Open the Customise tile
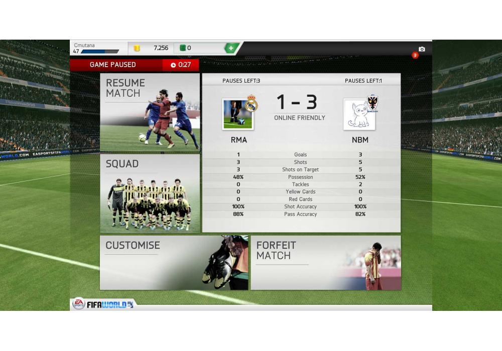The height and width of the screenshot is (351, 502). (x=174, y=263)
